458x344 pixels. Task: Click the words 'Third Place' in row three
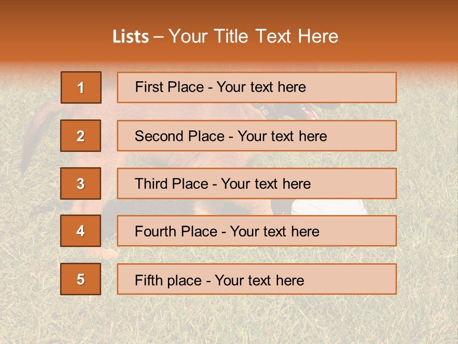172,184
